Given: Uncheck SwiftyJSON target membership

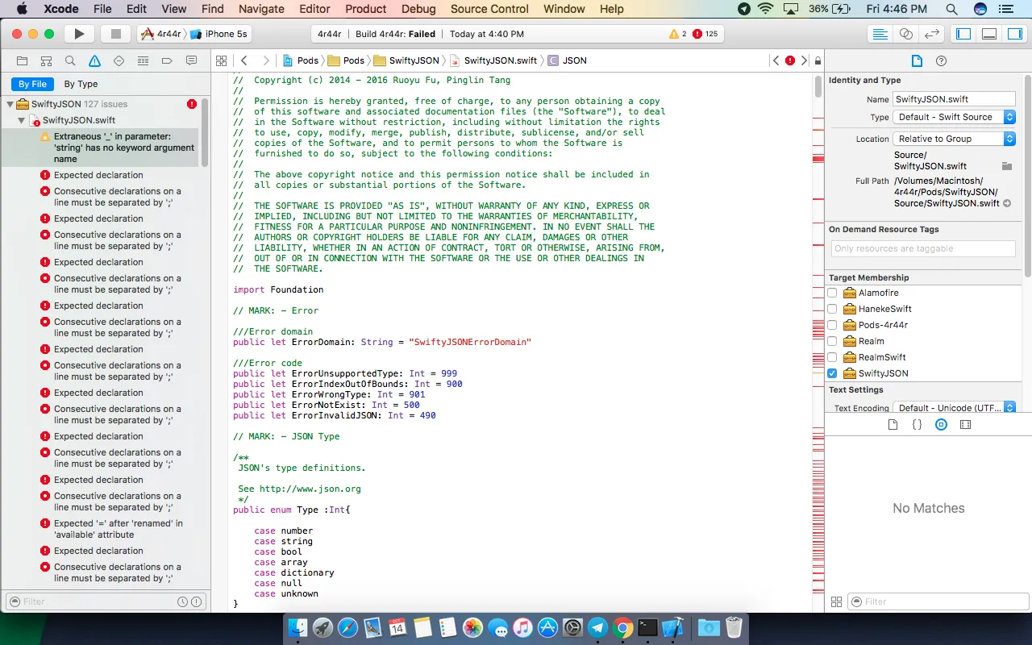Looking at the screenshot, I should click(x=832, y=373).
